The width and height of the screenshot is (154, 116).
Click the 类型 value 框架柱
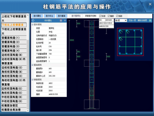click(58, 28)
